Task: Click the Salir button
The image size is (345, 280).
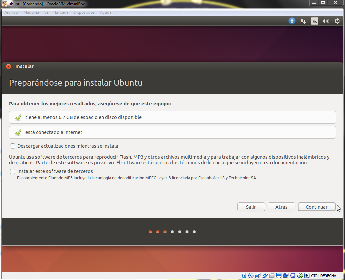Action: (x=251, y=207)
